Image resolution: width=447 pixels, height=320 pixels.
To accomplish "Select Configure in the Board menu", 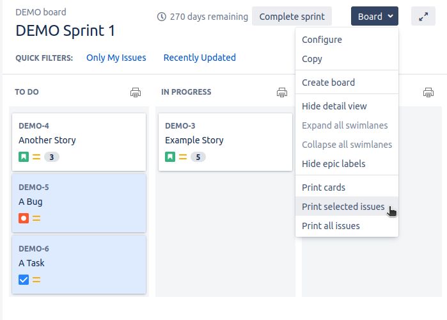I will coord(322,40).
